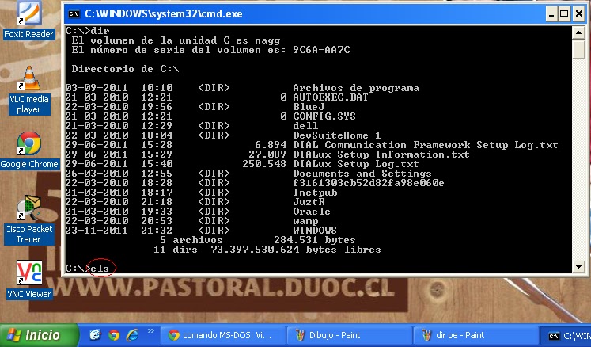Viewport: 591px width, 347px height.
Task: Launch Google Chrome from the desktop
Action: (x=29, y=151)
